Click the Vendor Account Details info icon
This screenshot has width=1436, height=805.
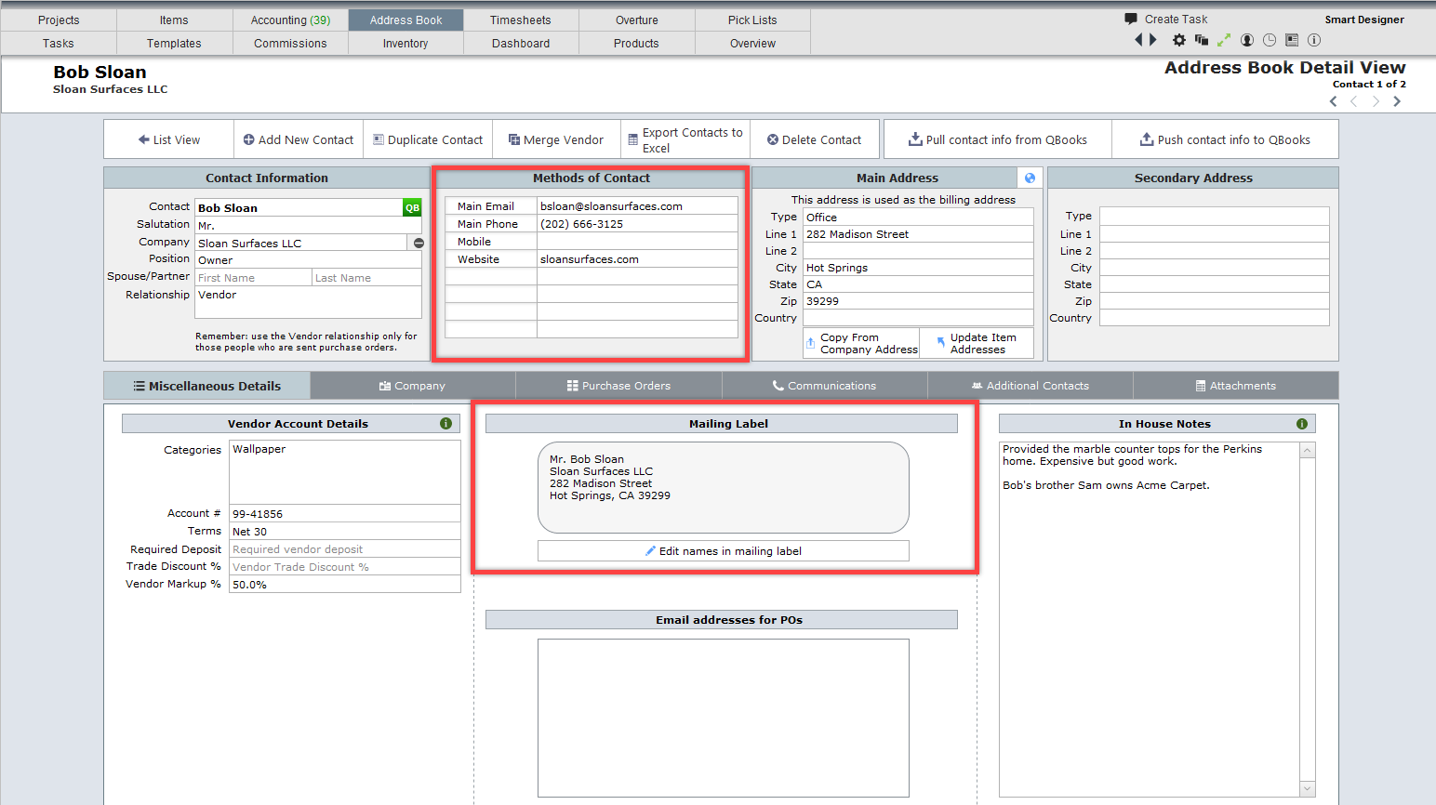point(446,424)
